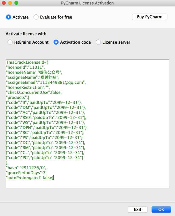
Task: Click the product code "PS" line
Action: (x=45, y=138)
